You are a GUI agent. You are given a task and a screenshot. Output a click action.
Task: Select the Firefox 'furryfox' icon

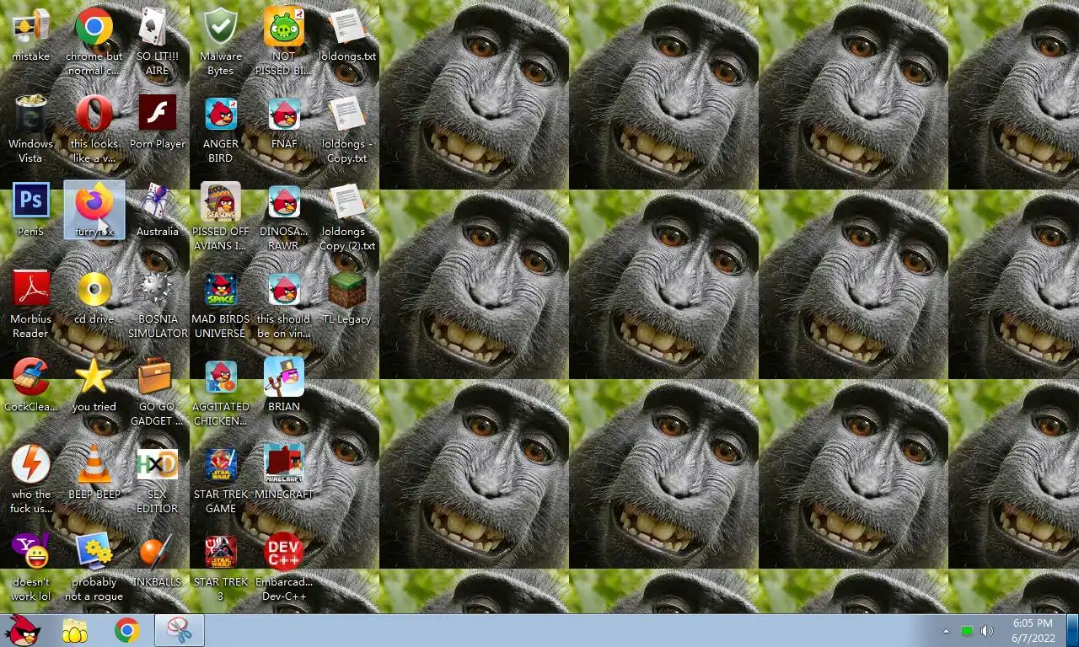click(x=94, y=211)
